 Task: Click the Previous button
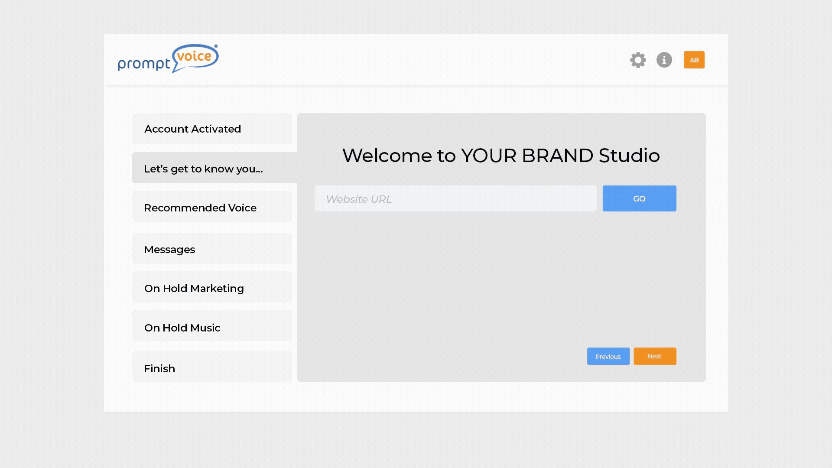pos(608,356)
